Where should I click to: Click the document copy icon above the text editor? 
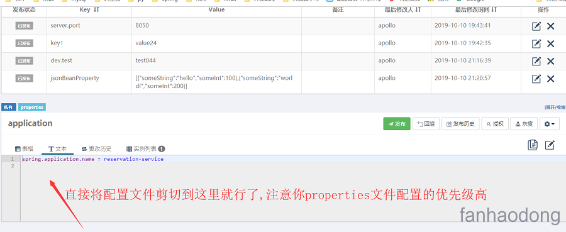tap(533, 145)
